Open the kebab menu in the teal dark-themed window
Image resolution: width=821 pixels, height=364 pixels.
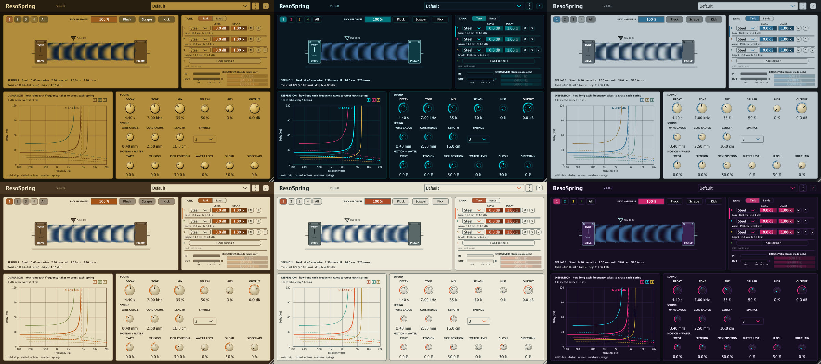pos(529,6)
